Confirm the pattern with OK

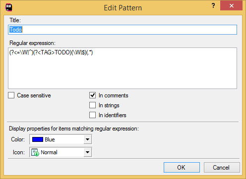(182, 168)
